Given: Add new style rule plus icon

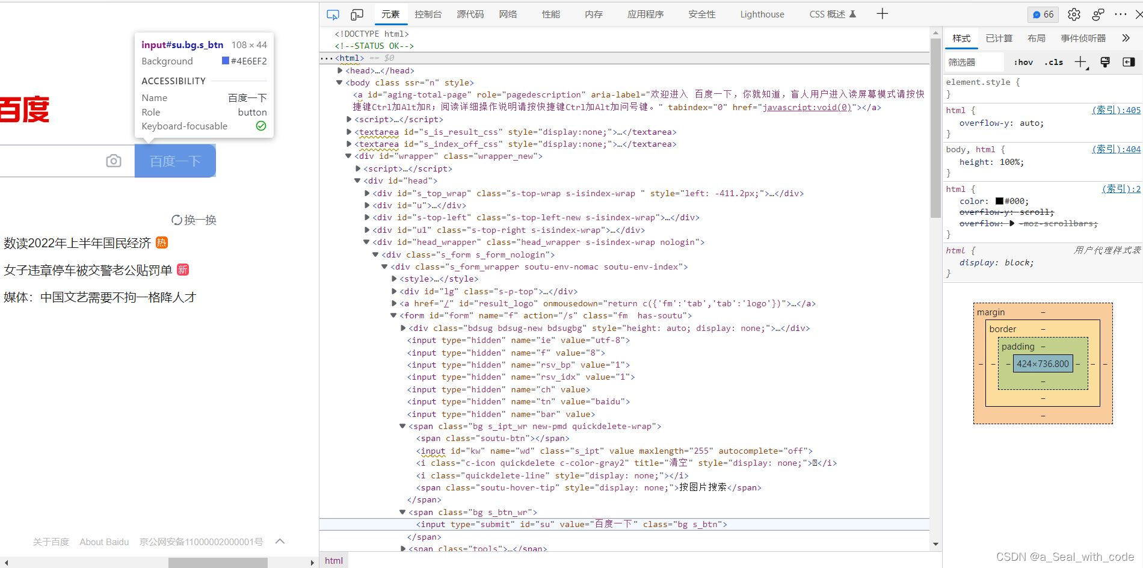Looking at the screenshot, I should click(1081, 62).
